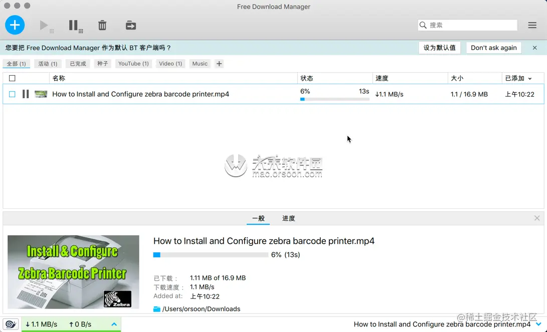Click 1.11 MB of 16.9 MB value
This screenshot has width=547, height=332.
pos(218,278)
